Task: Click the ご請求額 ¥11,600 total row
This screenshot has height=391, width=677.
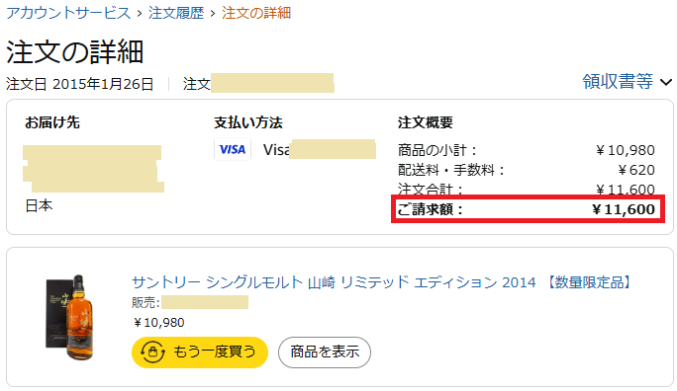Action: [528, 209]
